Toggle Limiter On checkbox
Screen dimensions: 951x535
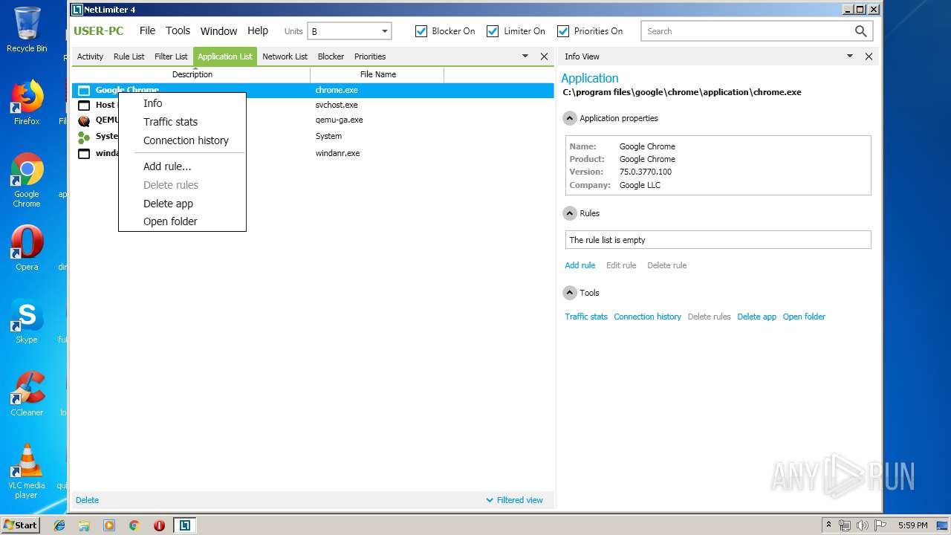pos(493,31)
